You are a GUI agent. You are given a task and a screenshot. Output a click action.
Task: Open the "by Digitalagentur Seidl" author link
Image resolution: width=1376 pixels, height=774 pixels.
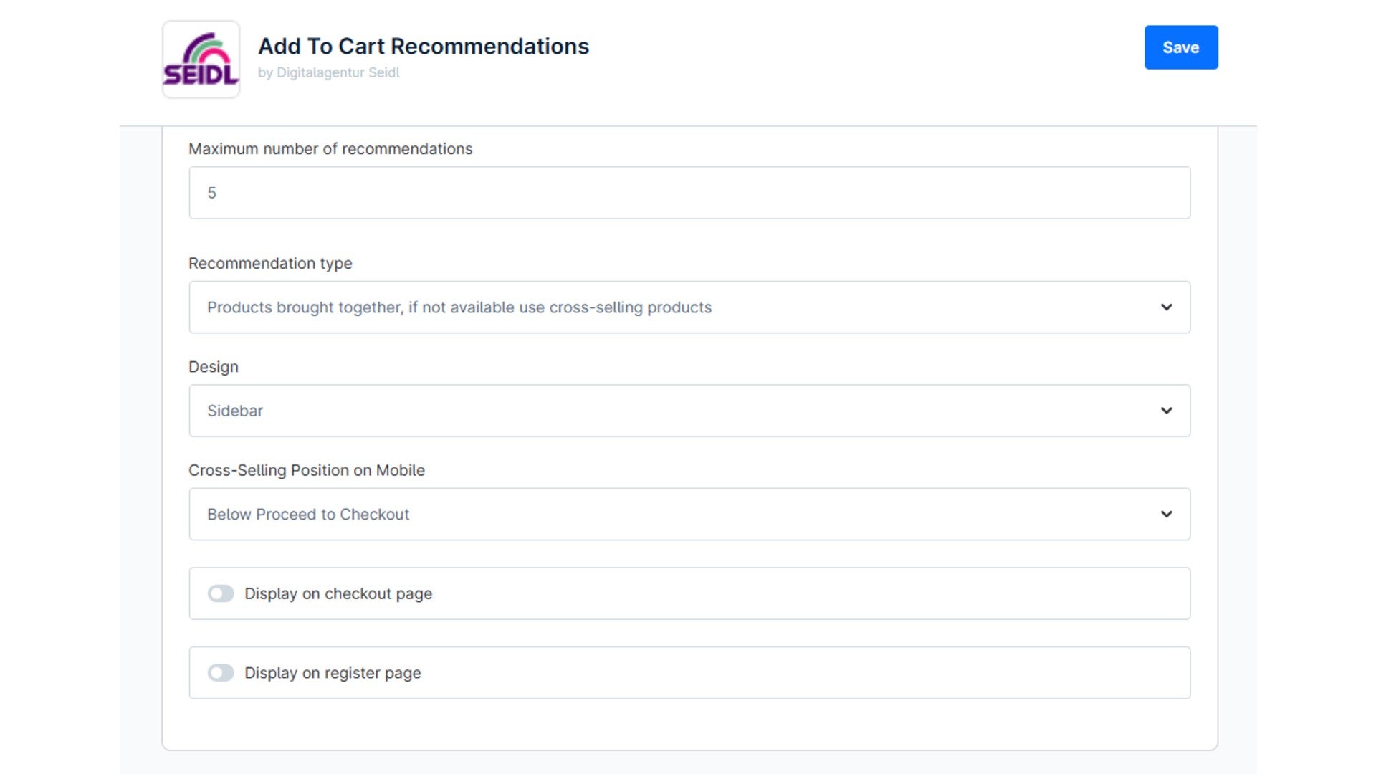(x=328, y=72)
